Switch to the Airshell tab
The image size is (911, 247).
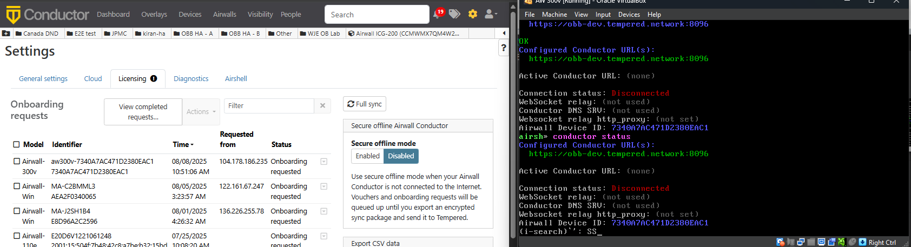click(236, 79)
